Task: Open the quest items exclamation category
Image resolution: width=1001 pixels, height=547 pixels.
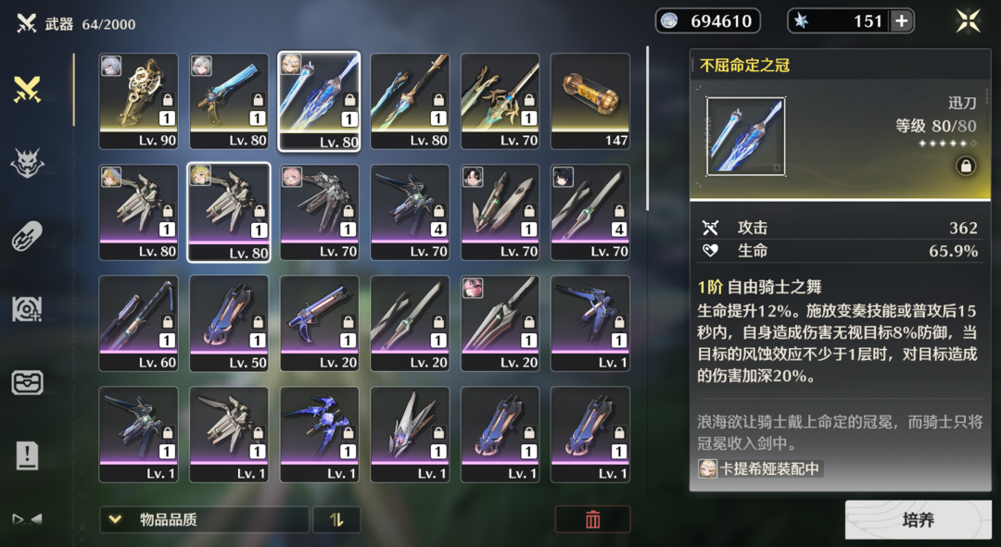Action: pyautogui.click(x=28, y=455)
